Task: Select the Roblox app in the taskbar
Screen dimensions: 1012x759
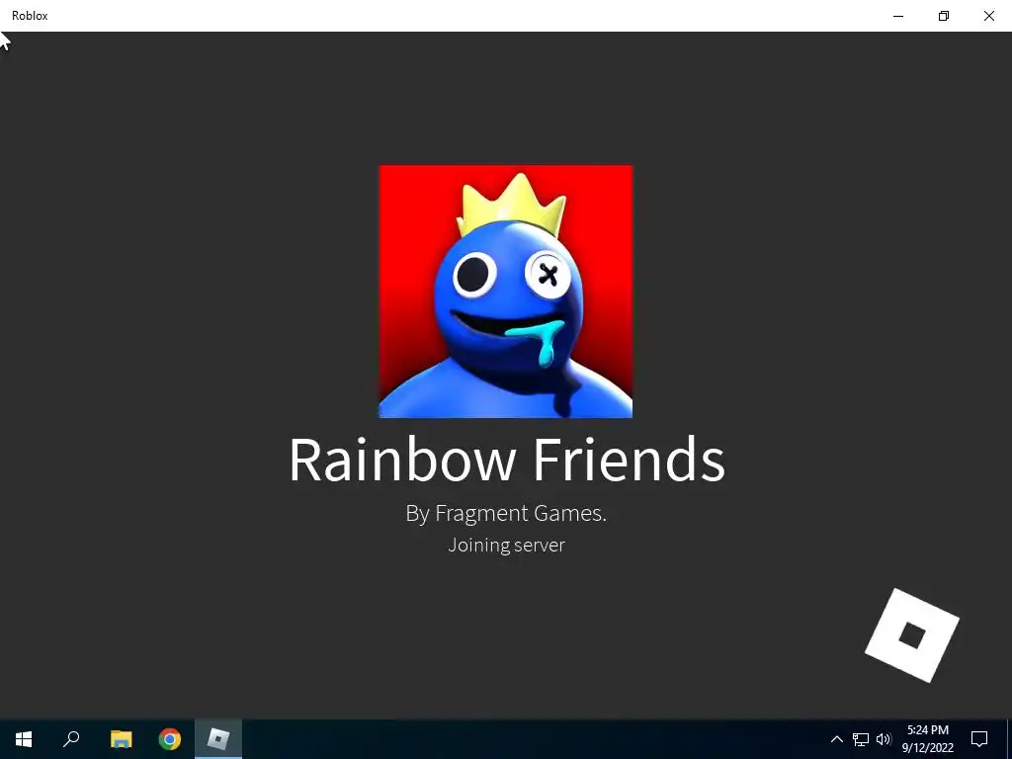Action: (x=218, y=739)
